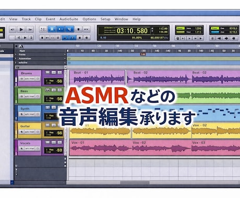Expand the Automation row in the ruler list
The height and width of the screenshot is (198, 240).
pos(16,59)
